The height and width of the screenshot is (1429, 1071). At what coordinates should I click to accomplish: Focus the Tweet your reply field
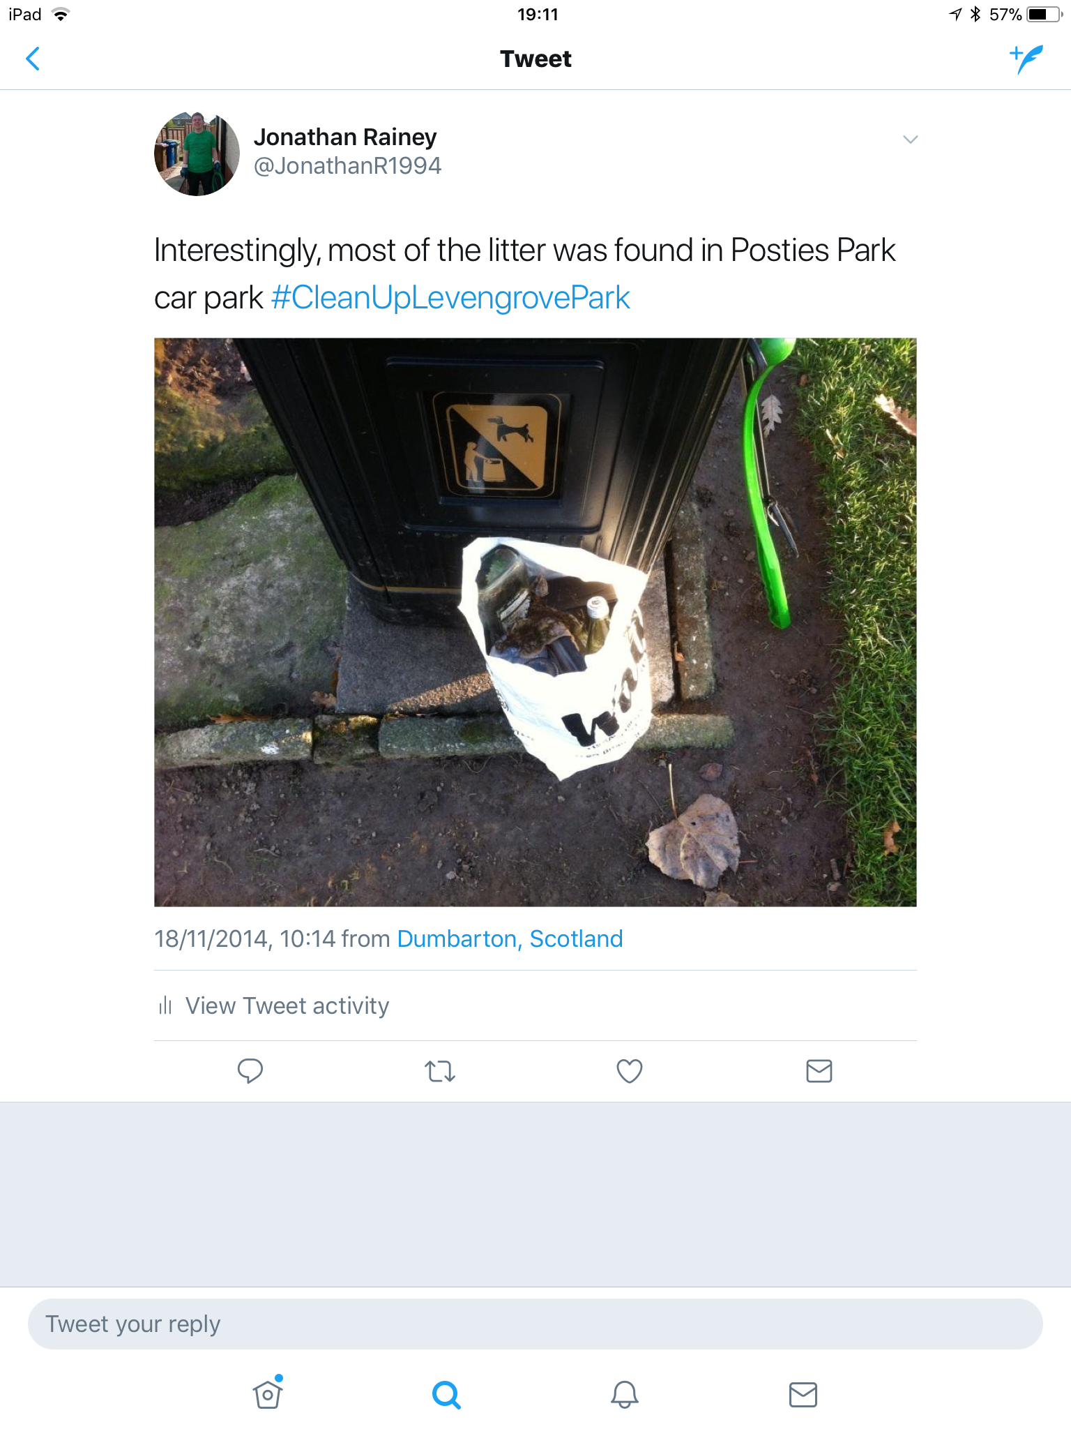point(535,1324)
